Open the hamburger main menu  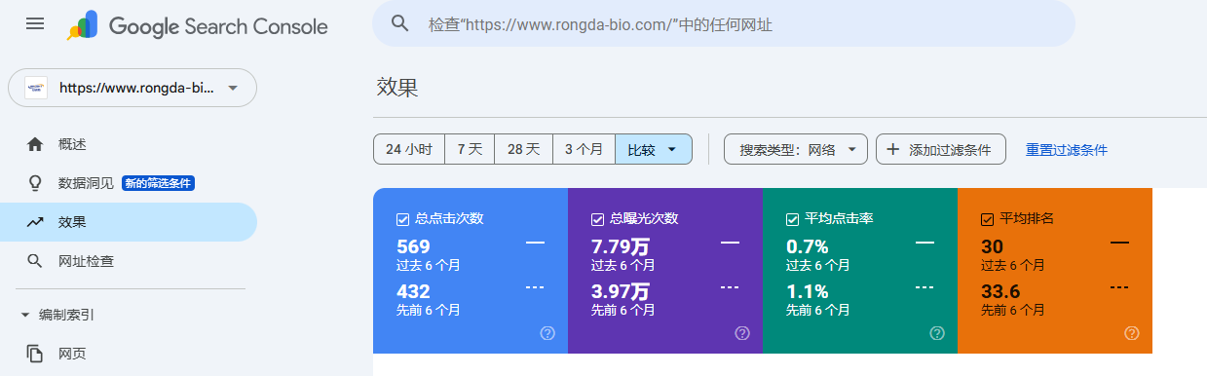(35, 23)
